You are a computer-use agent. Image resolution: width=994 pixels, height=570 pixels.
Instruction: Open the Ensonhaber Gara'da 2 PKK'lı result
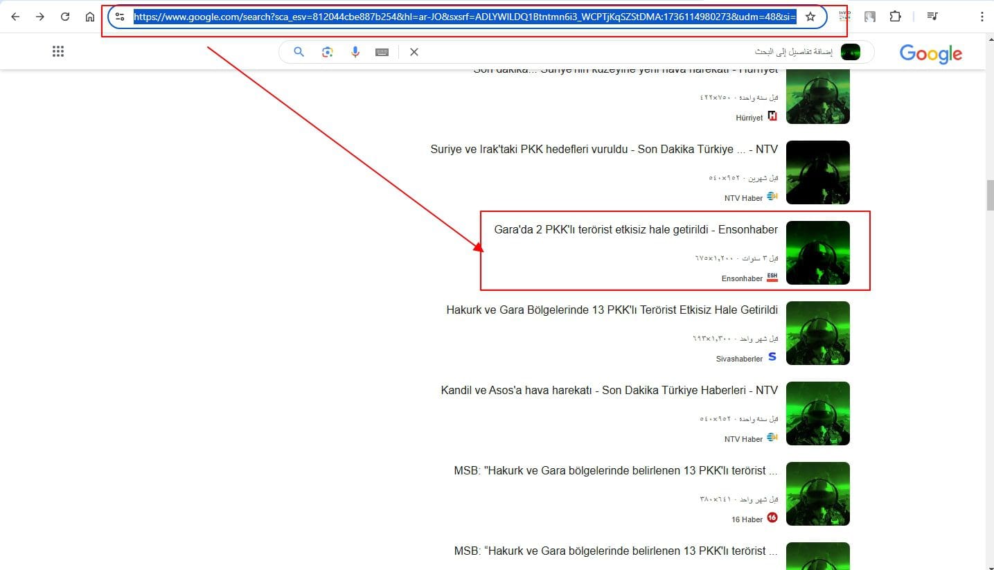pyautogui.click(x=635, y=230)
